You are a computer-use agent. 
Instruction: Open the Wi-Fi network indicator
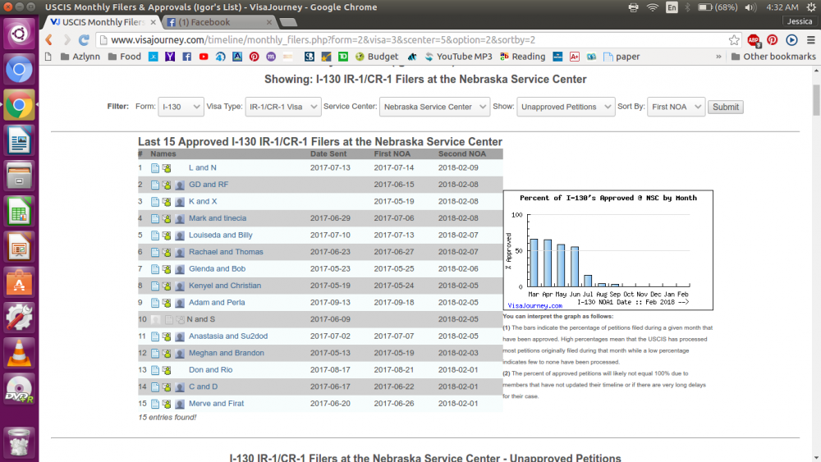pos(653,7)
